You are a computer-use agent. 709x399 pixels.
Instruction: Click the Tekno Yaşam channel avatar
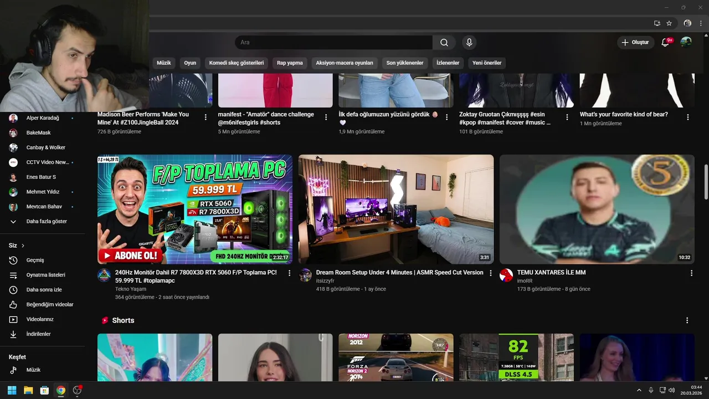click(104, 275)
